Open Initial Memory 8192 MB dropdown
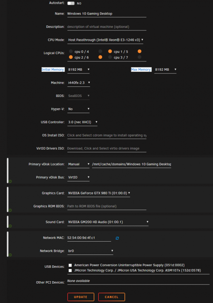Screen dimensions: 213x303 click(78, 69)
